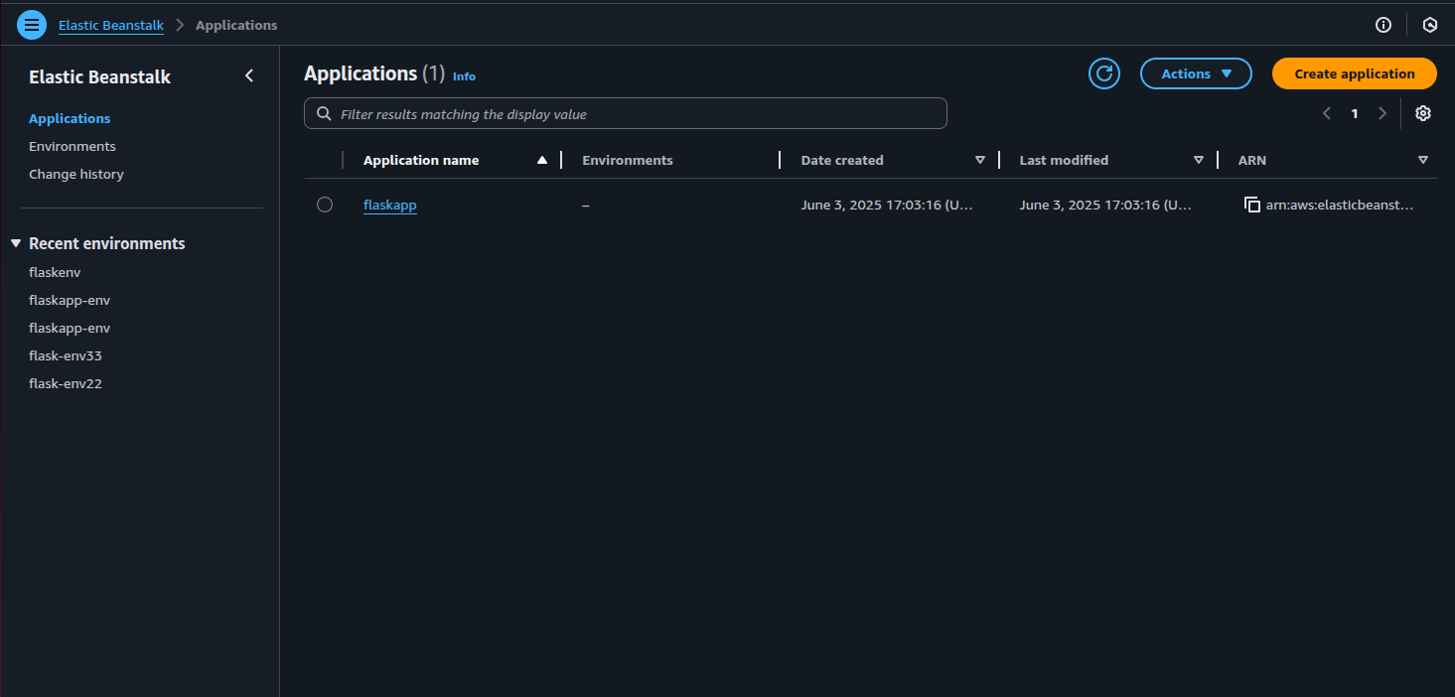Go to previous page of results
Image resolution: width=1455 pixels, height=697 pixels.
(1327, 113)
